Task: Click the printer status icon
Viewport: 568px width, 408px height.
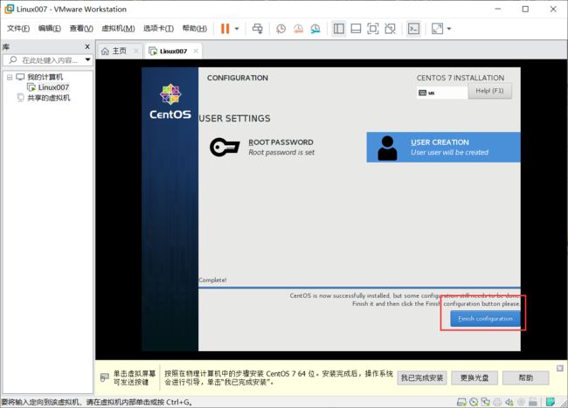Action: 498,402
